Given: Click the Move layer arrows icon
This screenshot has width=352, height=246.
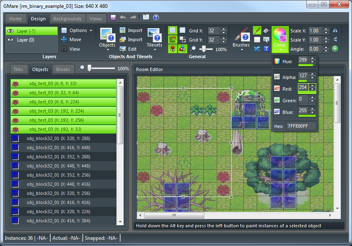Looking at the screenshot, I should (x=64, y=39).
